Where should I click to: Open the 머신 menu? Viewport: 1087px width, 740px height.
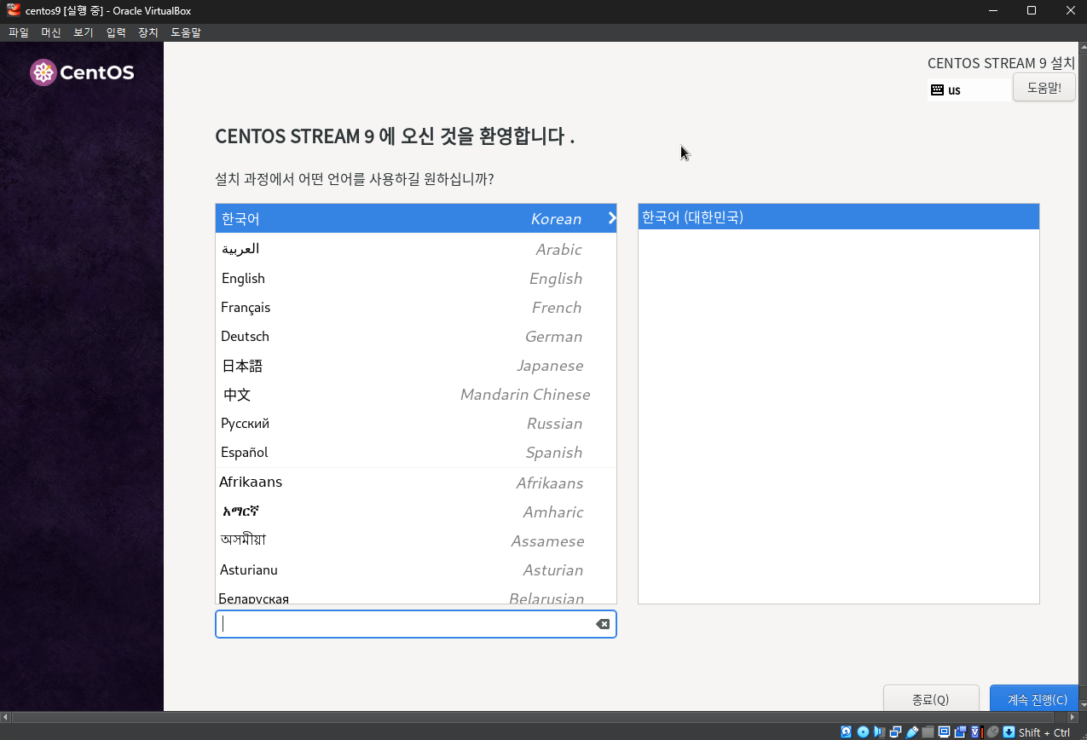pyautogui.click(x=51, y=32)
